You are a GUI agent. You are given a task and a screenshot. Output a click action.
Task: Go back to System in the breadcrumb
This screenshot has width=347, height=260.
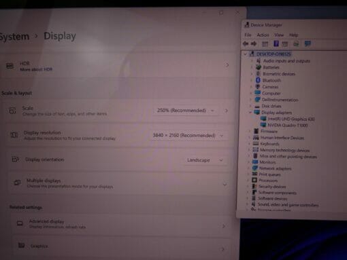[14, 37]
